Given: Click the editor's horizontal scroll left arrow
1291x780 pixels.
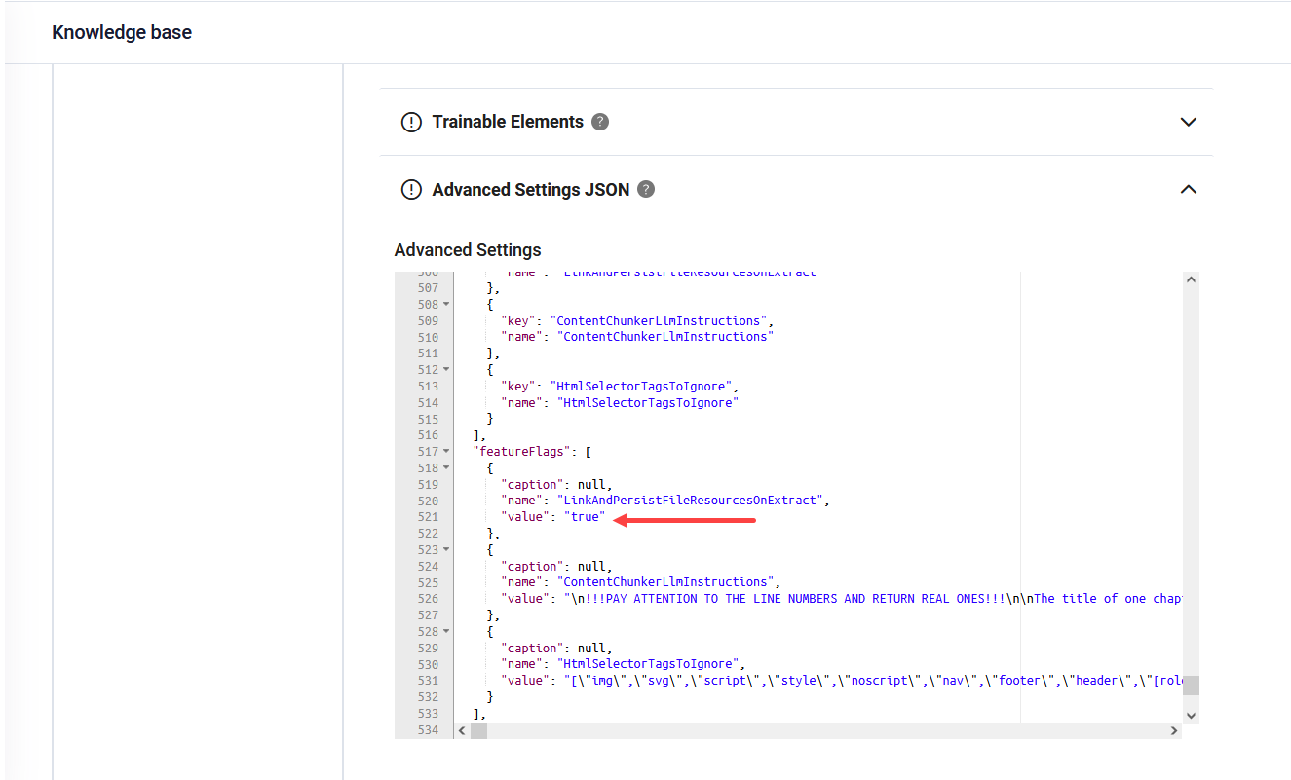Looking at the screenshot, I should (x=463, y=730).
